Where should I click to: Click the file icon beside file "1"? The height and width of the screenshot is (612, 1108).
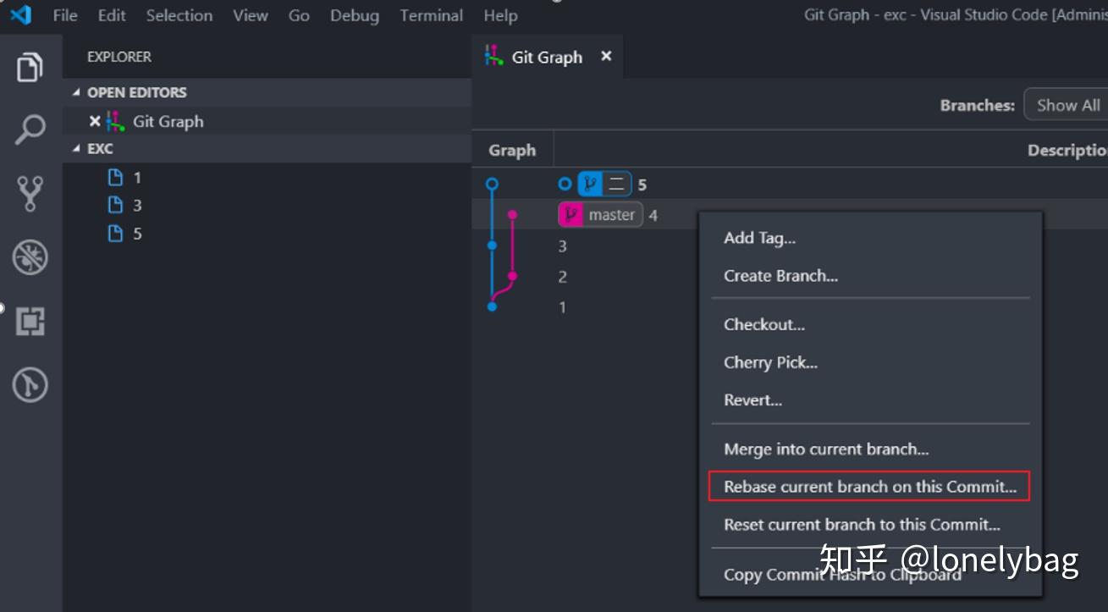[116, 177]
